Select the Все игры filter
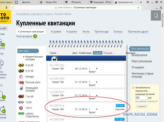 (28, 51)
